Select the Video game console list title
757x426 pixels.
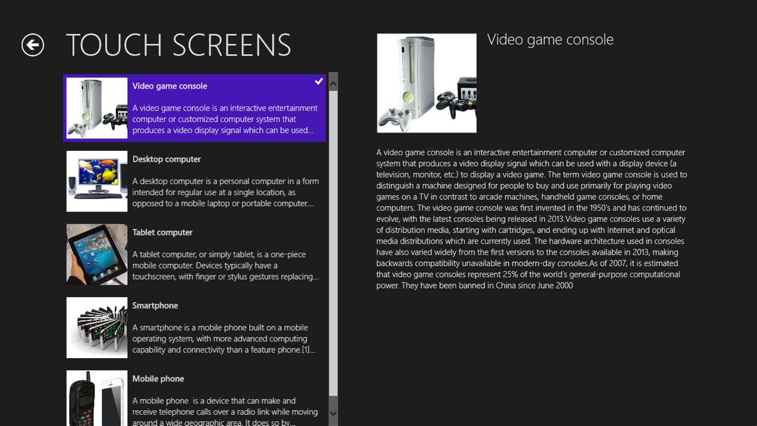tap(170, 86)
